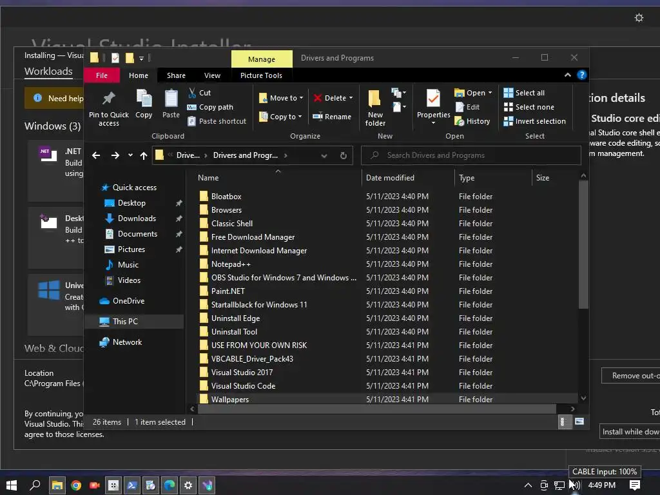The width and height of the screenshot is (660, 495).
Task: Click Select none
Action: [x=529, y=107]
